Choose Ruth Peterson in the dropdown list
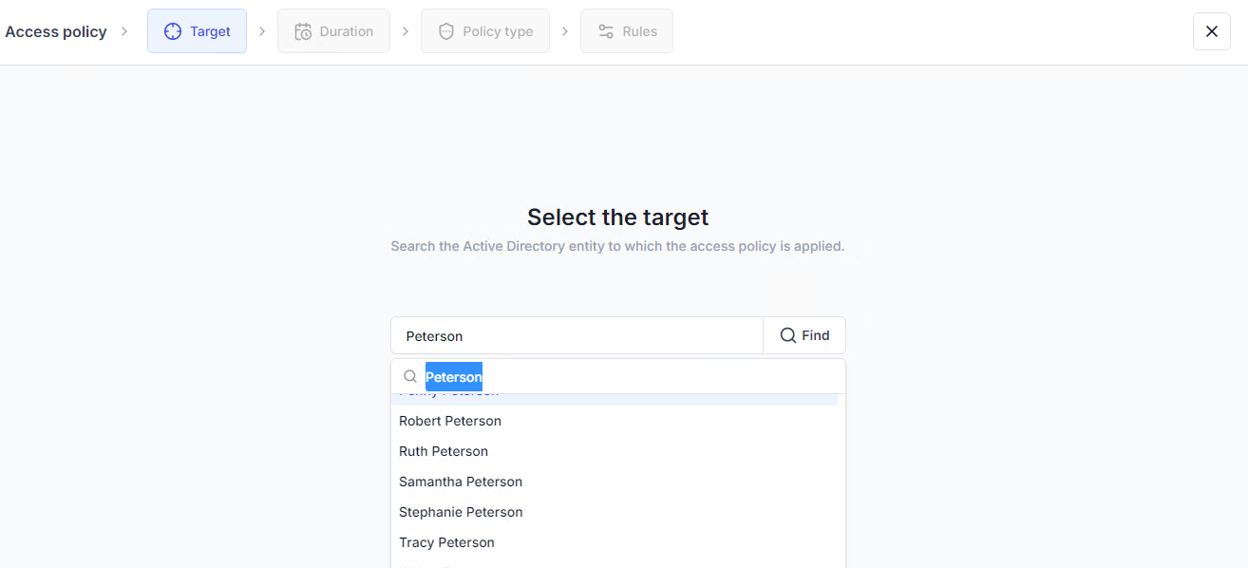1248x568 pixels. coord(444,451)
